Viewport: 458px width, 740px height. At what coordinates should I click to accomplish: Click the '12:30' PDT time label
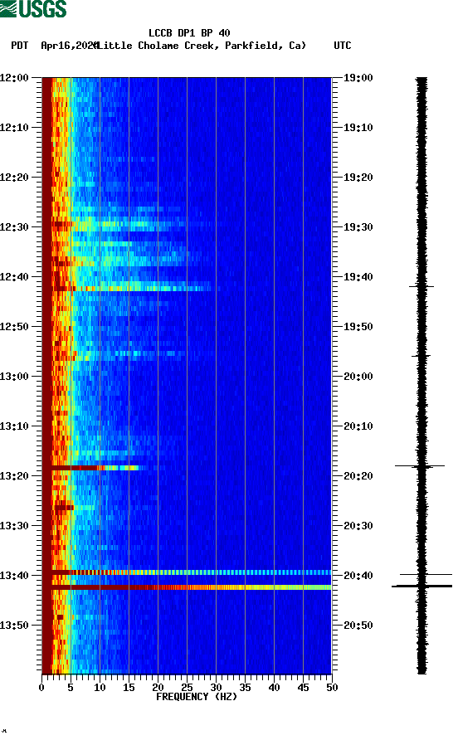pos(14,227)
